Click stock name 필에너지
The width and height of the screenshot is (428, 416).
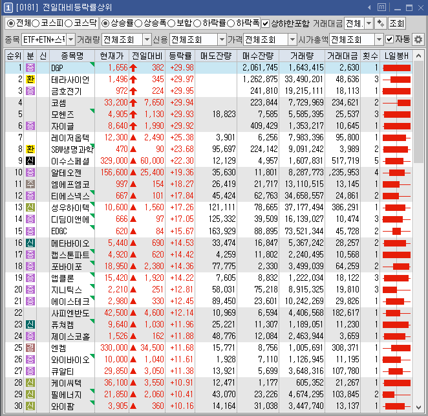(x=67, y=395)
